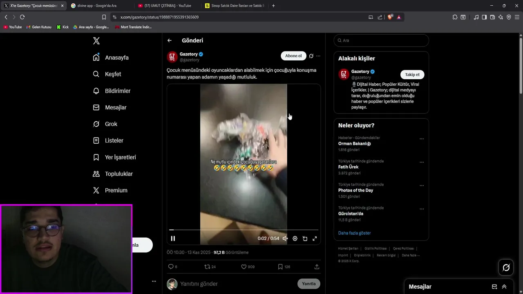This screenshot has height=294, width=523.
Task: Open Keşfet from the sidebar
Action: (x=107, y=74)
